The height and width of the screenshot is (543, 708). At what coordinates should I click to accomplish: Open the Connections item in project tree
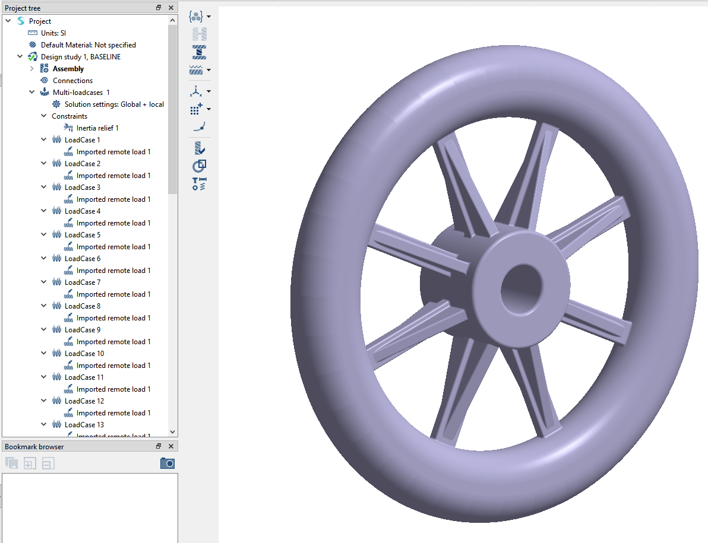point(72,81)
